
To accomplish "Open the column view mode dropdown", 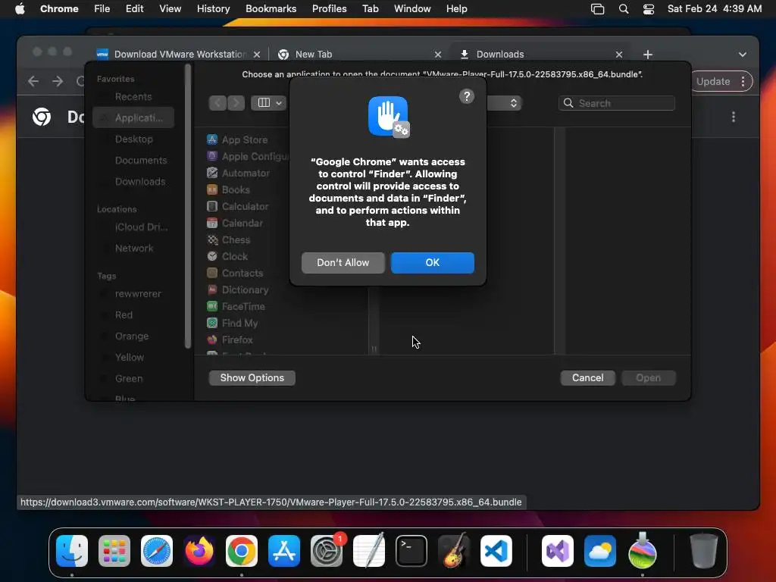I will click(269, 103).
